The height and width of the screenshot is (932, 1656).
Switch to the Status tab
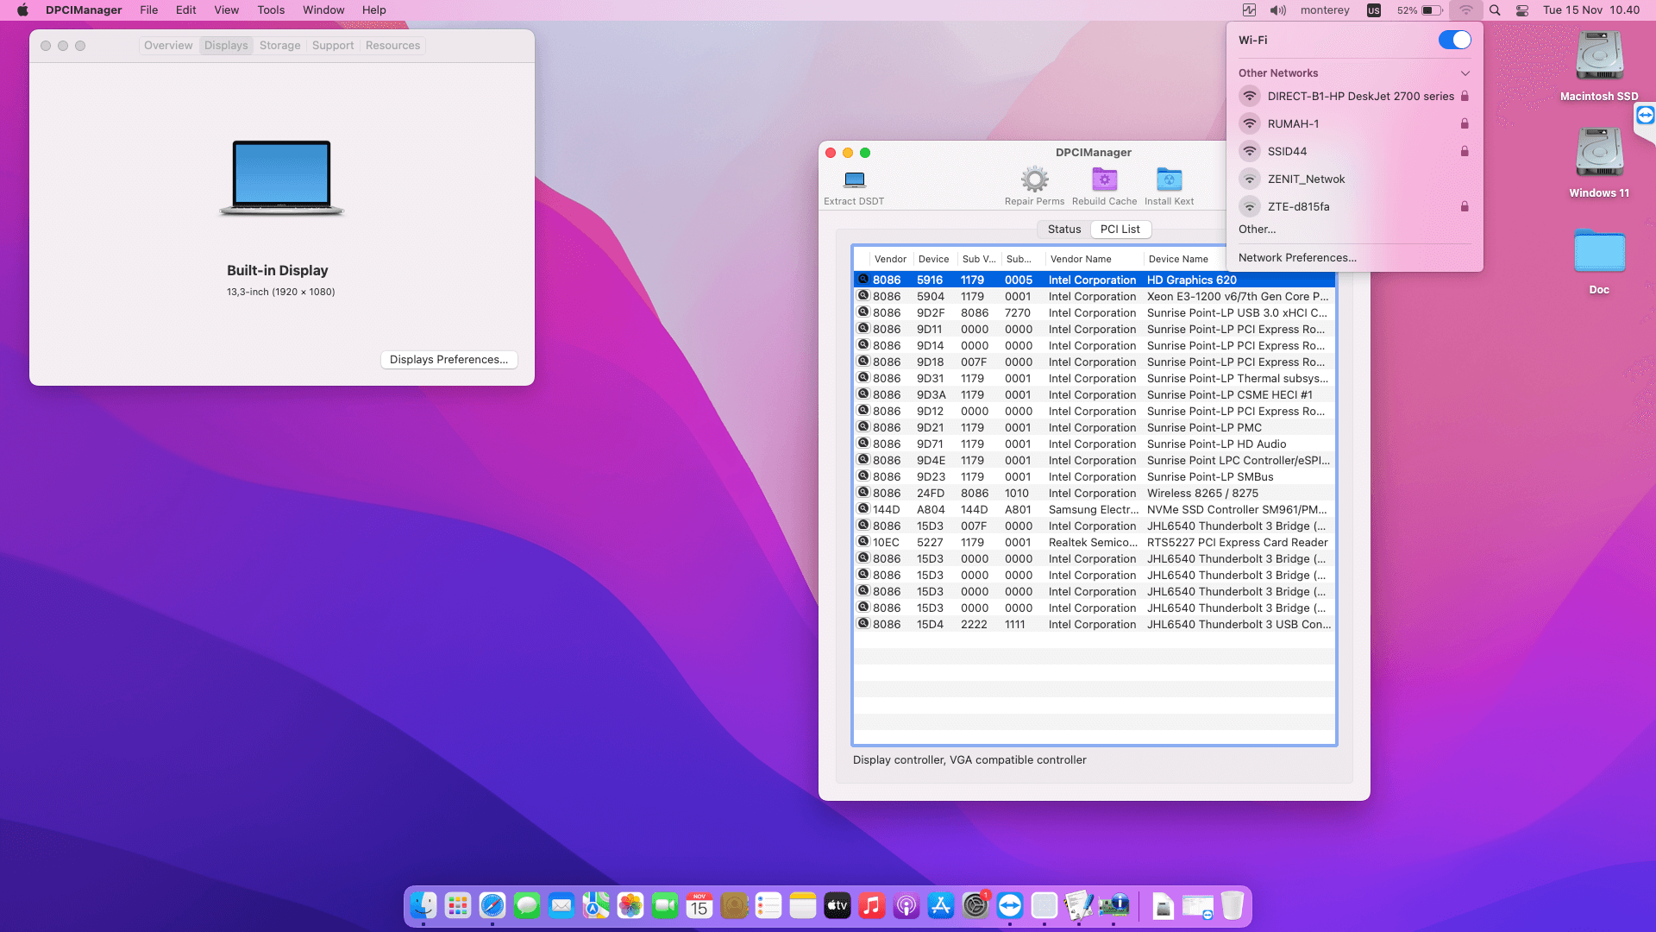[x=1063, y=229]
